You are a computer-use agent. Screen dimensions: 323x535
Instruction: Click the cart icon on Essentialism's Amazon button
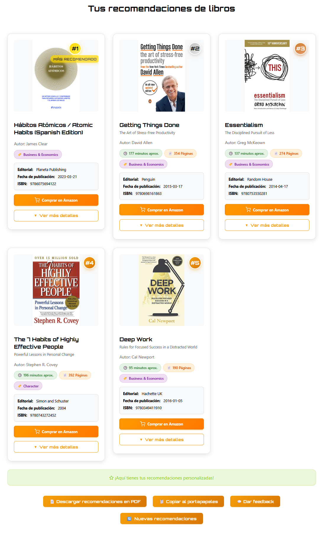248,210
